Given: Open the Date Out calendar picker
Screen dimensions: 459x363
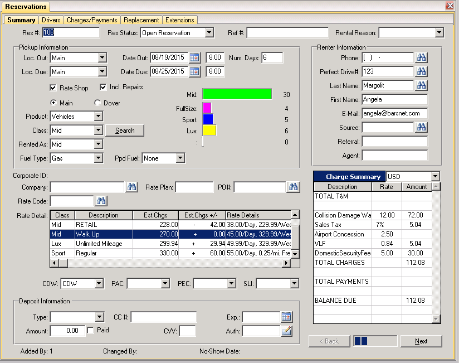Looking at the screenshot, I should point(194,57).
